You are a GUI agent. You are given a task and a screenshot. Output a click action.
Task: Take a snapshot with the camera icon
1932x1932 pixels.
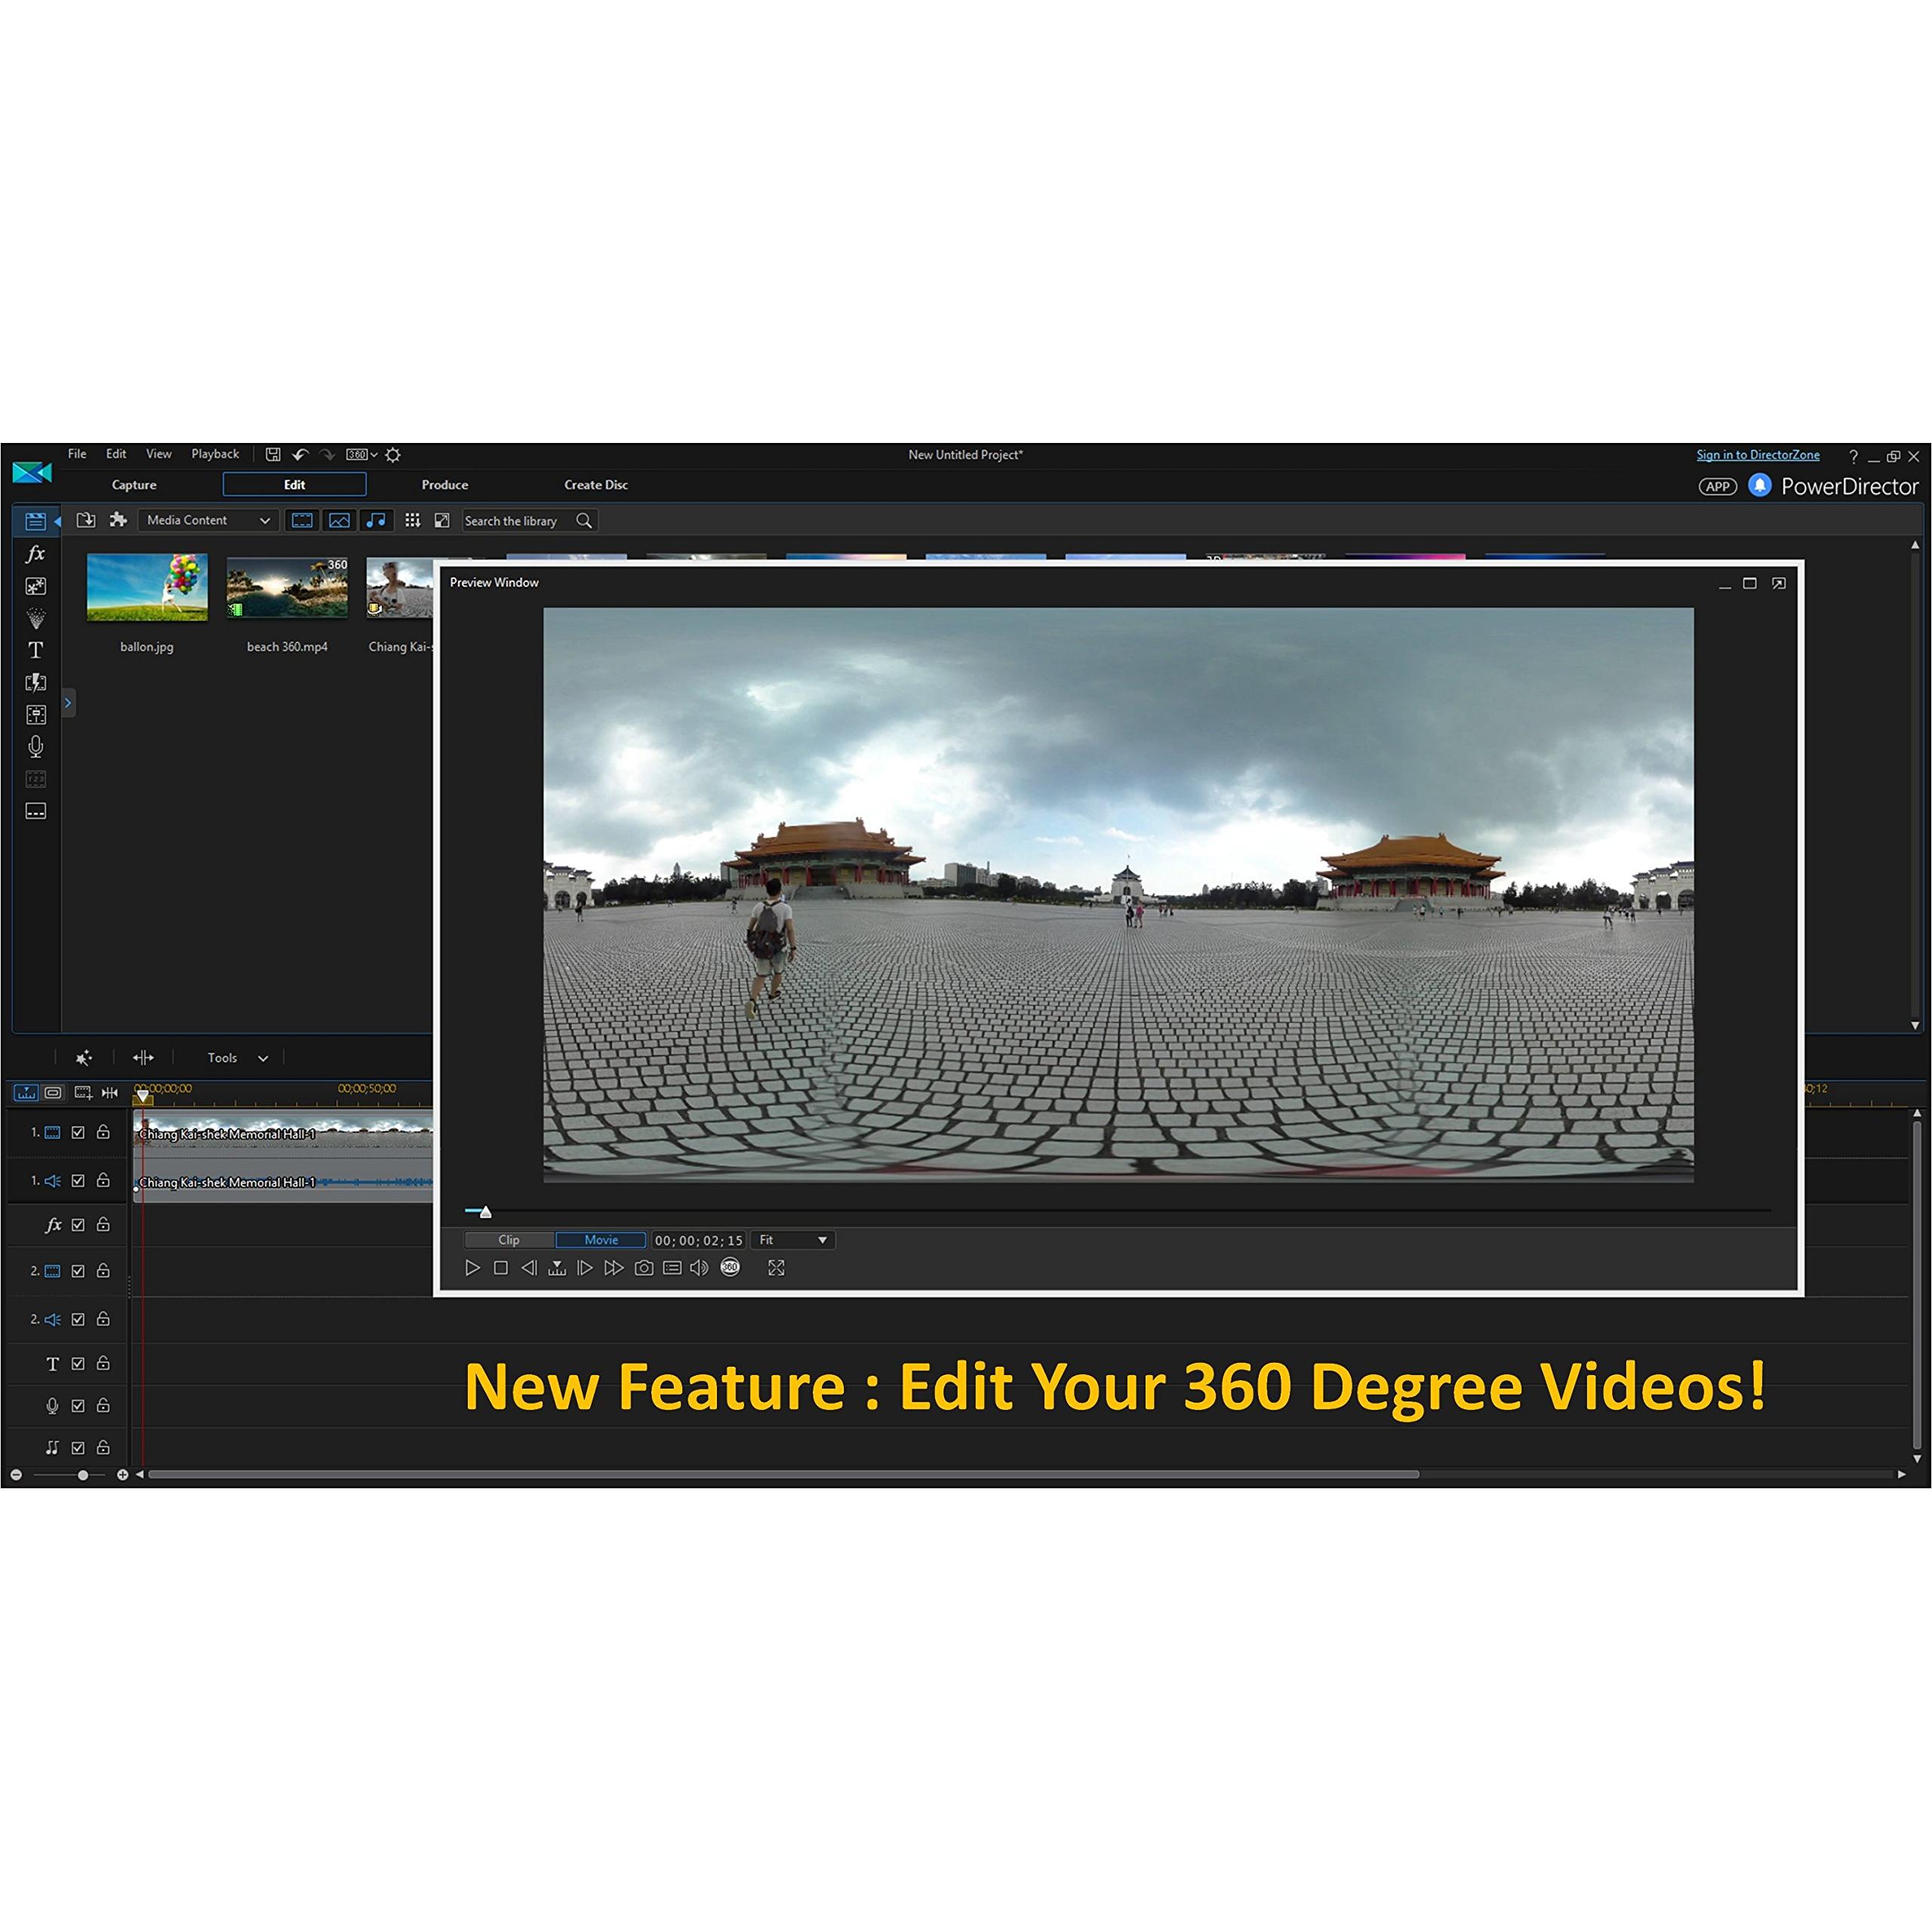pos(644,1268)
